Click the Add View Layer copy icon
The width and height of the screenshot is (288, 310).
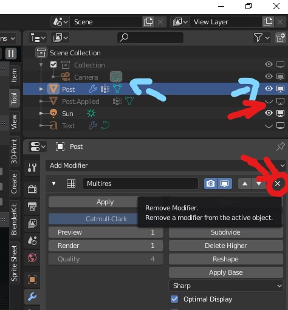click(268, 22)
